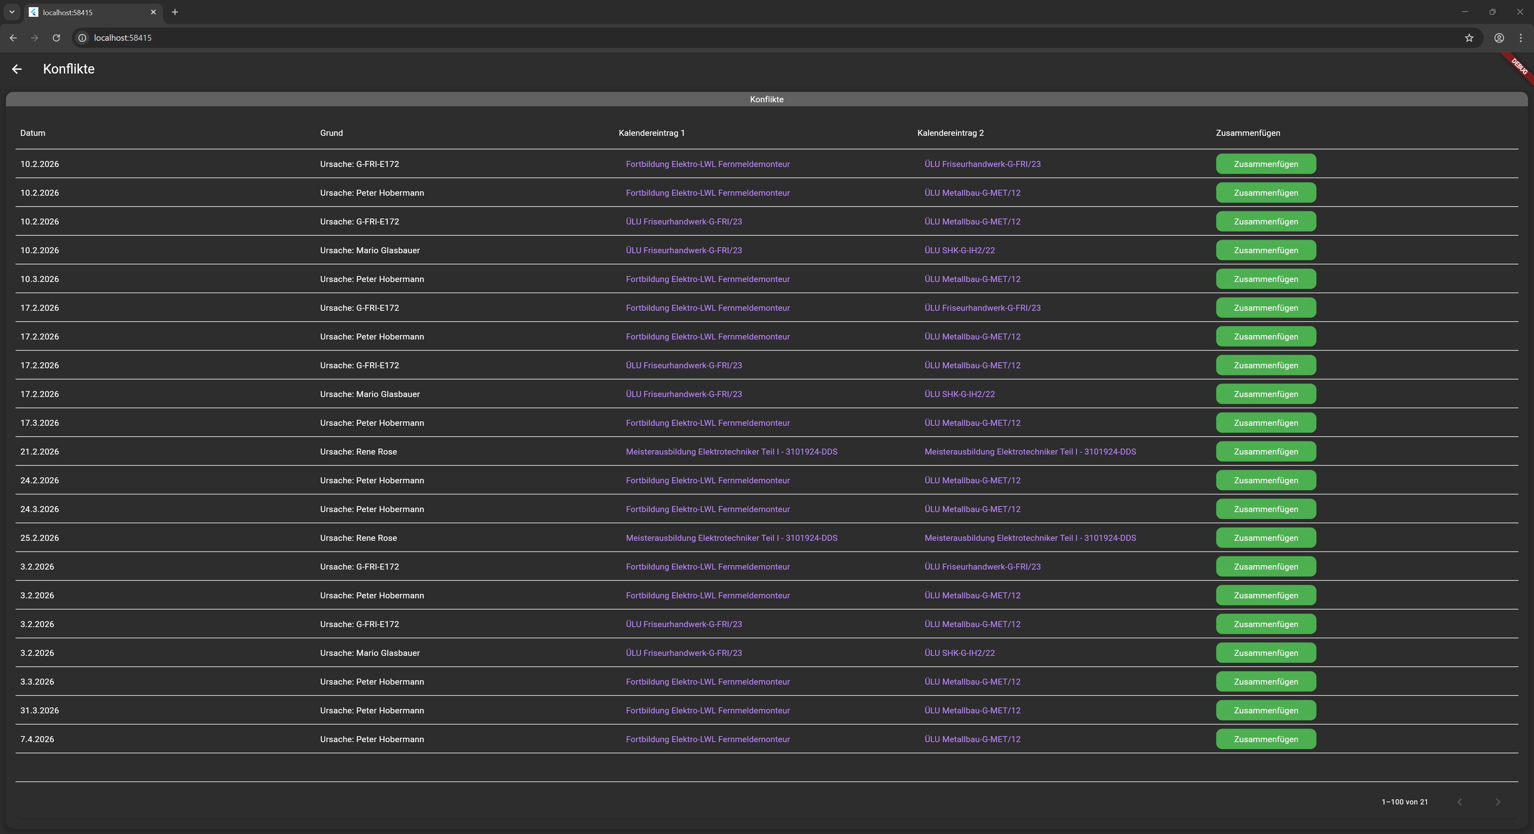Screen dimensions: 1534x834
Task: Open the browser profile icon
Action: pyautogui.click(x=1499, y=38)
